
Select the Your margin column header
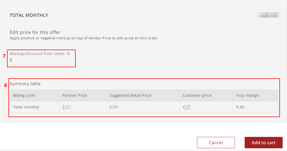point(255,95)
